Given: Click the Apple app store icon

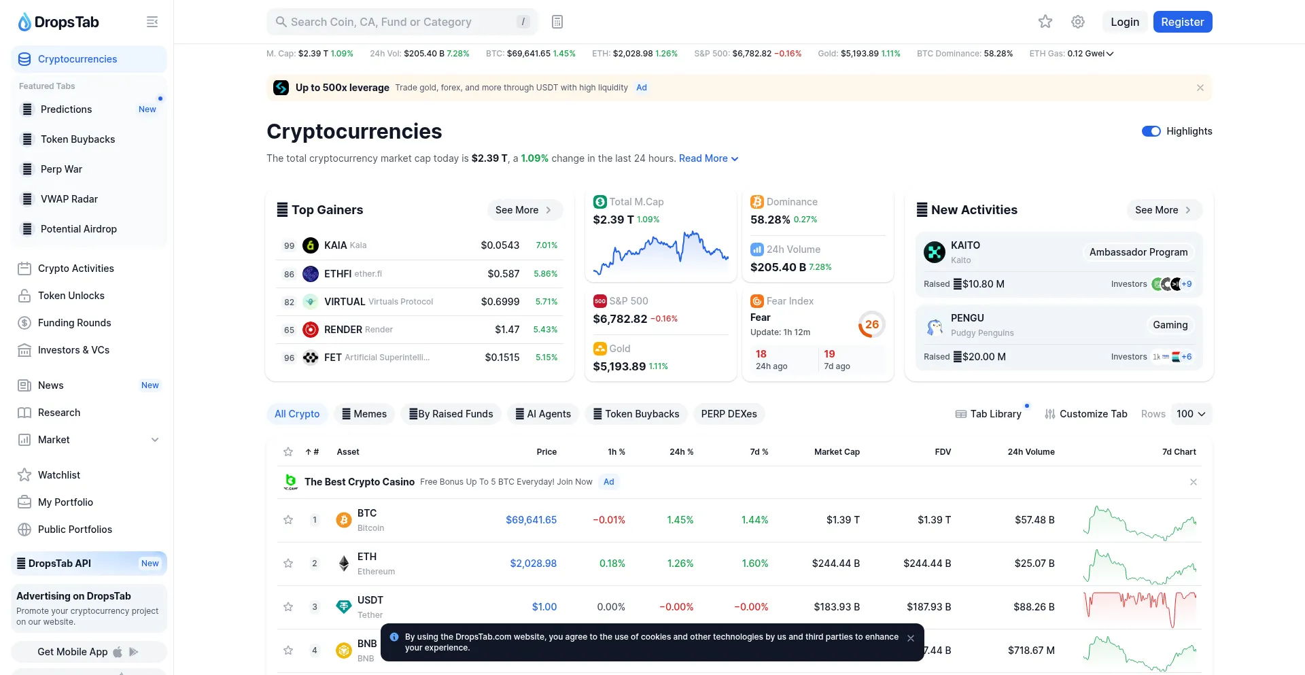Looking at the screenshot, I should [x=118, y=652].
